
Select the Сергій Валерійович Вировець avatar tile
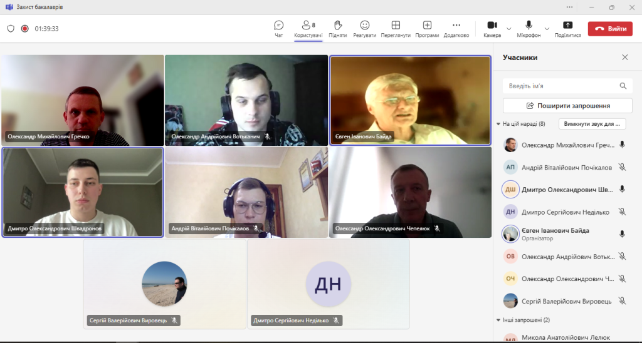click(165, 284)
